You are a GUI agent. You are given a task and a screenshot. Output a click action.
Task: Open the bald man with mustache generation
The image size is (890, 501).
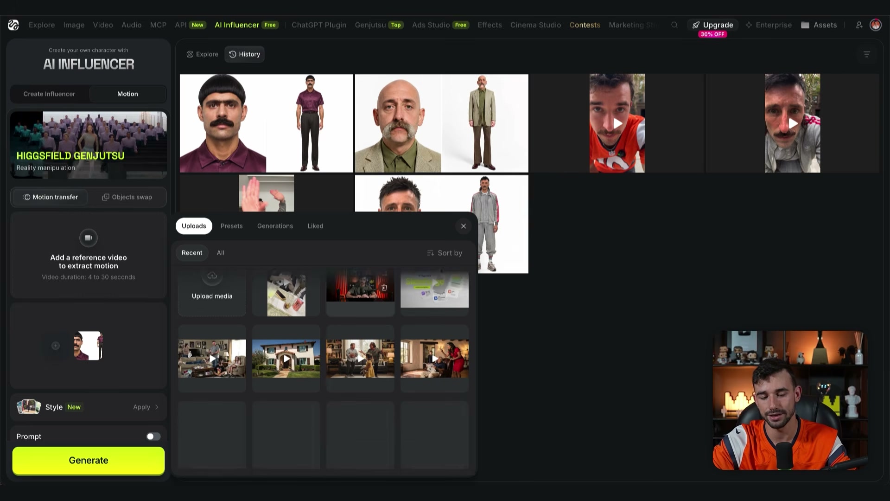(441, 123)
